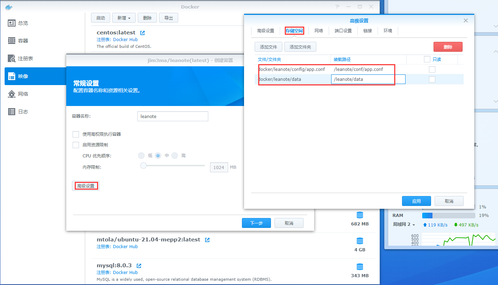Click the Overview (总览) sidebar icon

(12, 23)
